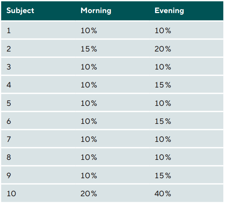Click the Morning column header
Screen dimensions: 225x204
[x=112, y=11]
